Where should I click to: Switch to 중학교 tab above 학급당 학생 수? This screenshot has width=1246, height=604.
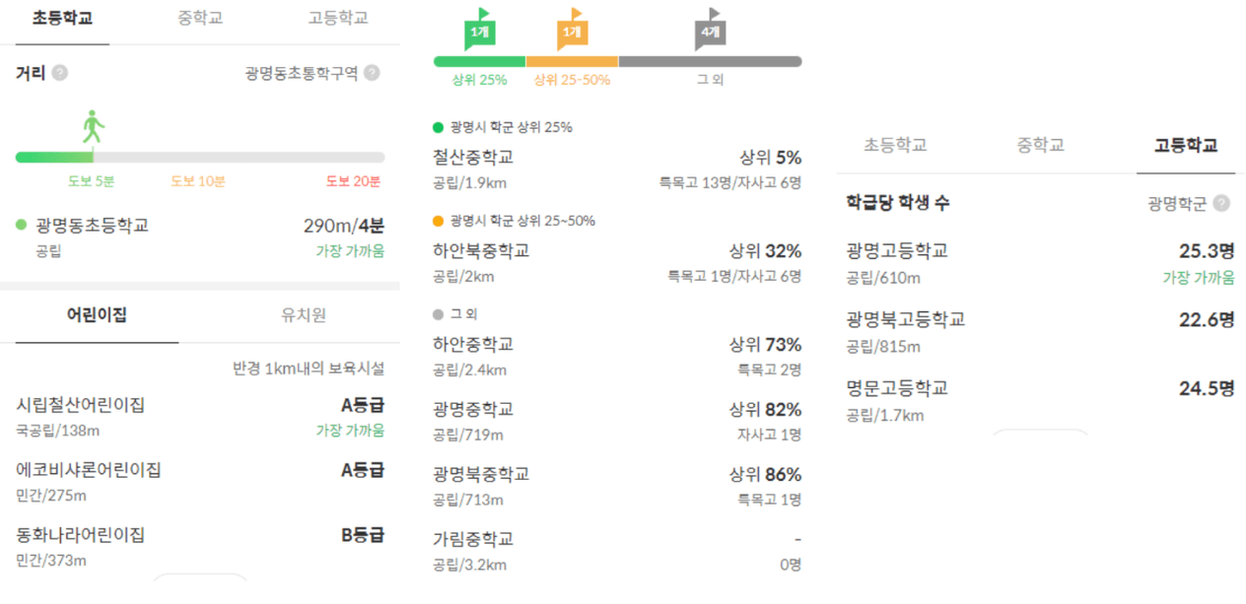1040,145
